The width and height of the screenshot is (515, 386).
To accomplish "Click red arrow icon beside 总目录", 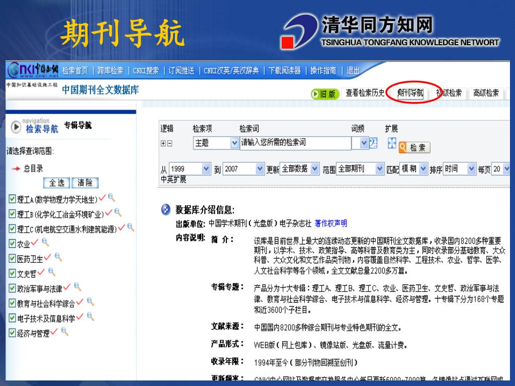I will tap(16, 169).
